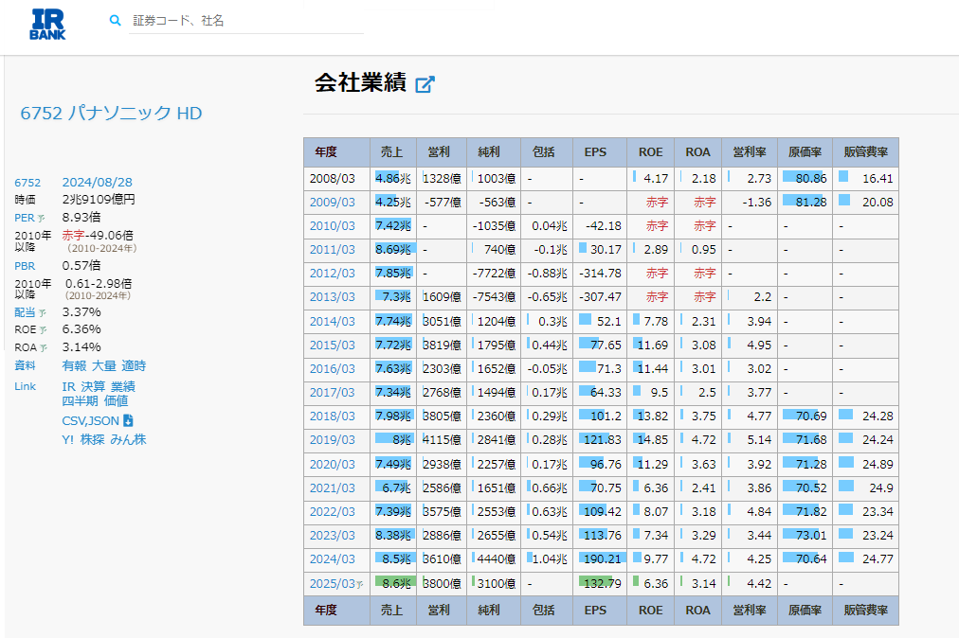
Task: Click the 会社業績 heading text
Action: point(360,82)
